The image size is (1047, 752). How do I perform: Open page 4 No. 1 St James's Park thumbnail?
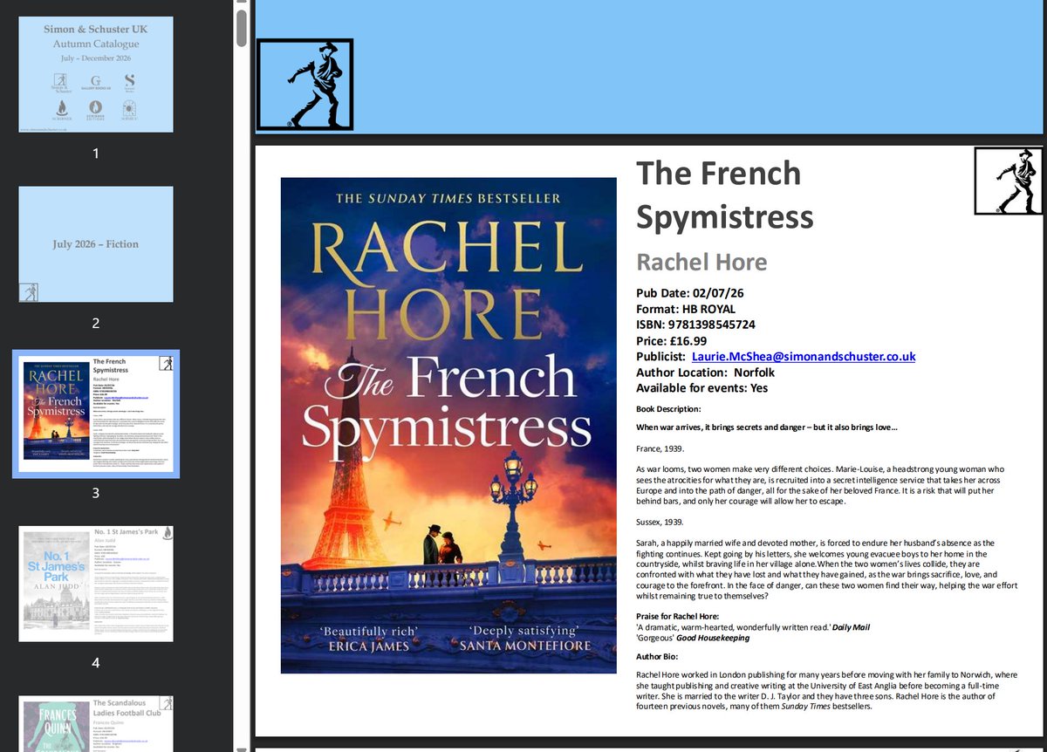pos(96,584)
